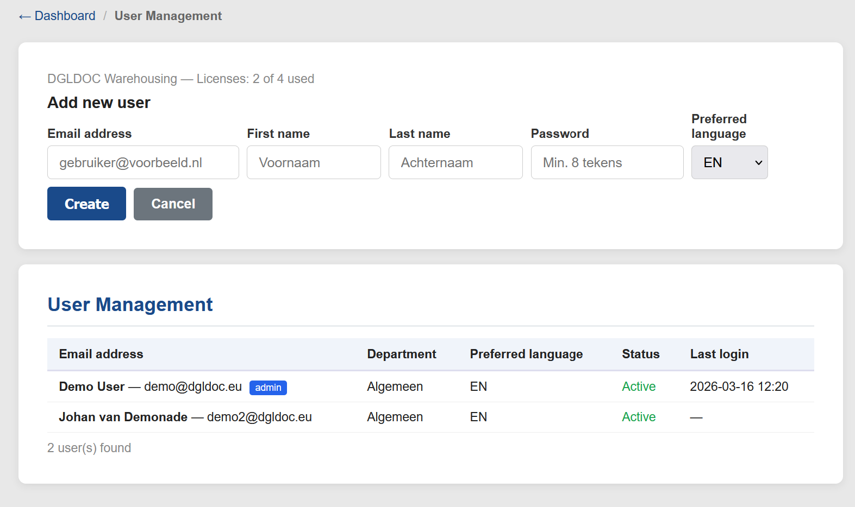Click Active status for Demo User

(x=638, y=386)
